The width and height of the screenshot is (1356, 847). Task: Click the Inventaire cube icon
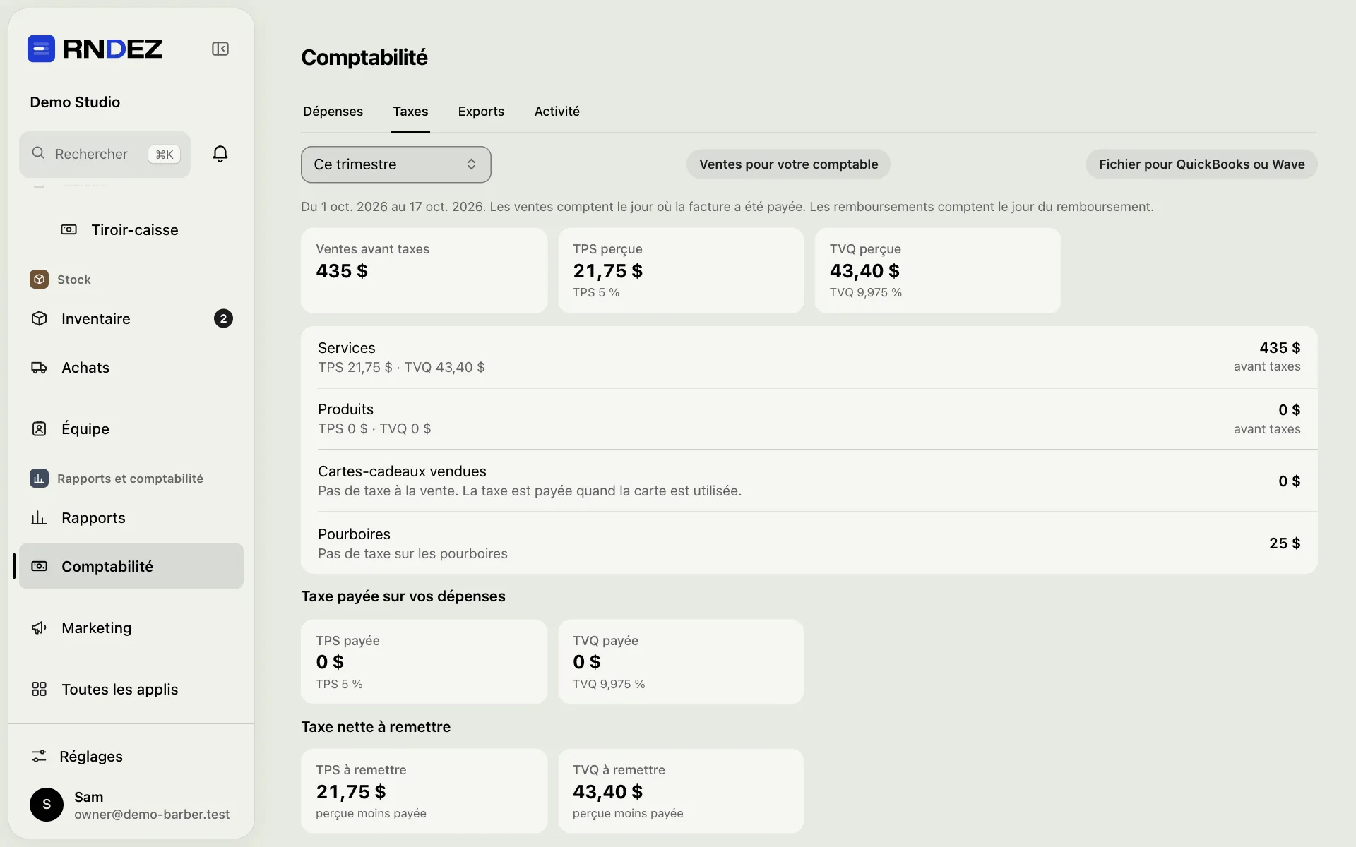40,318
